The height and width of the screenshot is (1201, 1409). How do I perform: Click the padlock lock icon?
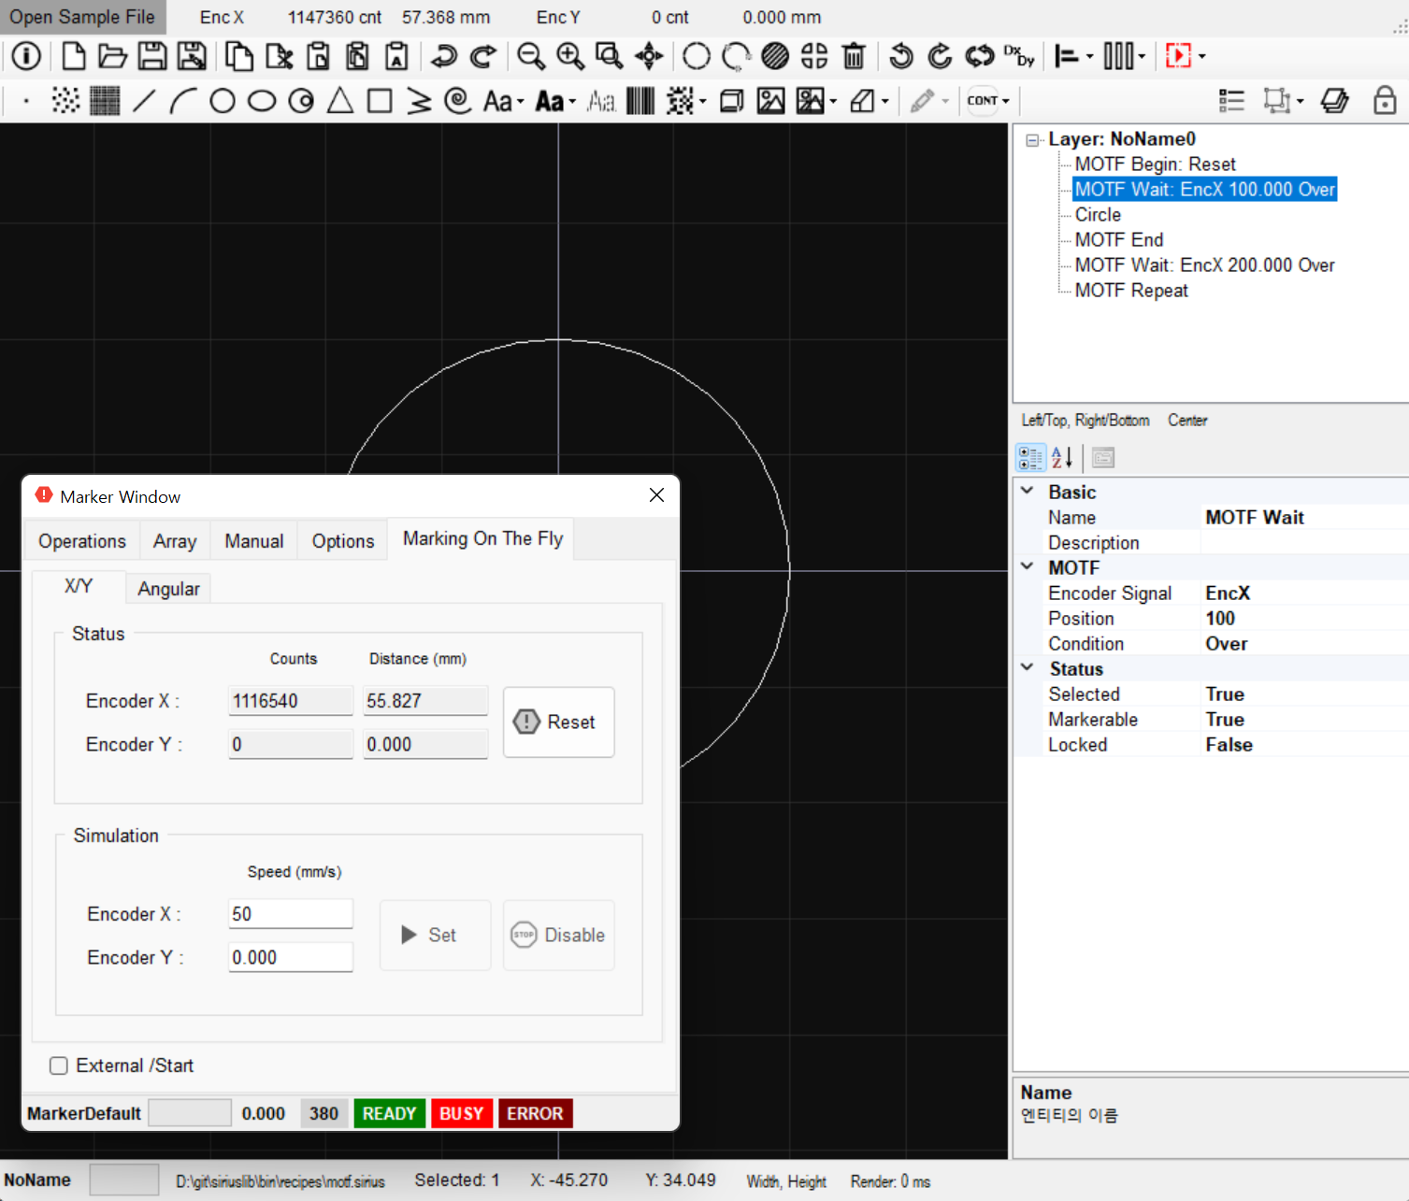[x=1385, y=101]
